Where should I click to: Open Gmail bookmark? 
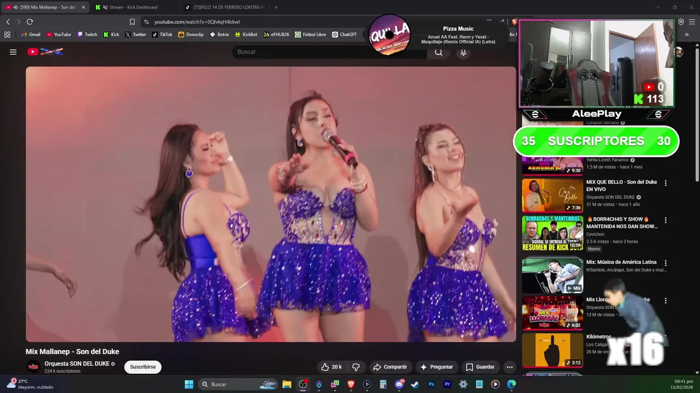(31, 34)
